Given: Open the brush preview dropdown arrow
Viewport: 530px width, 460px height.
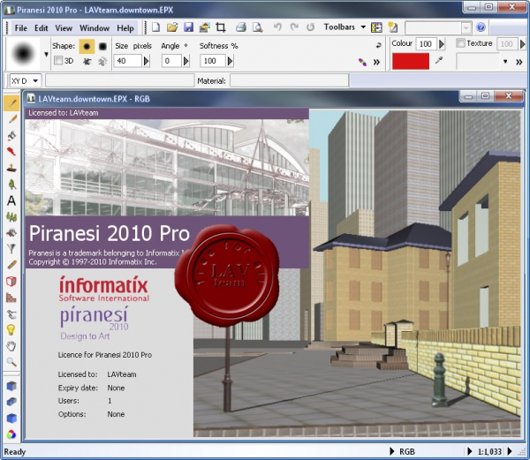Looking at the screenshot, I should coord(46,54).
